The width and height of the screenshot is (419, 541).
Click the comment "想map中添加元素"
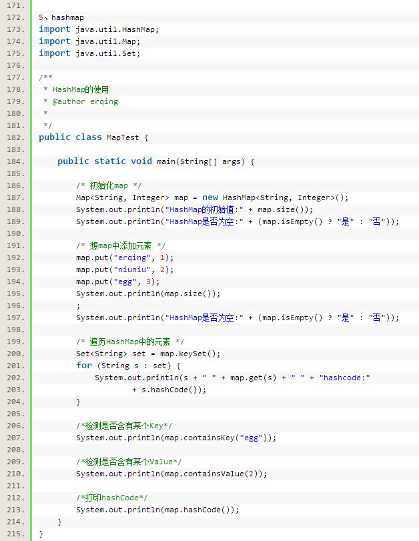[121, 245]
